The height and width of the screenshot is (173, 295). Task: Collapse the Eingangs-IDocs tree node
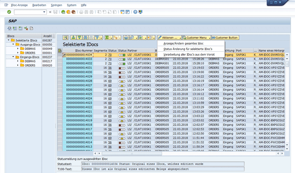pos(13,57)
